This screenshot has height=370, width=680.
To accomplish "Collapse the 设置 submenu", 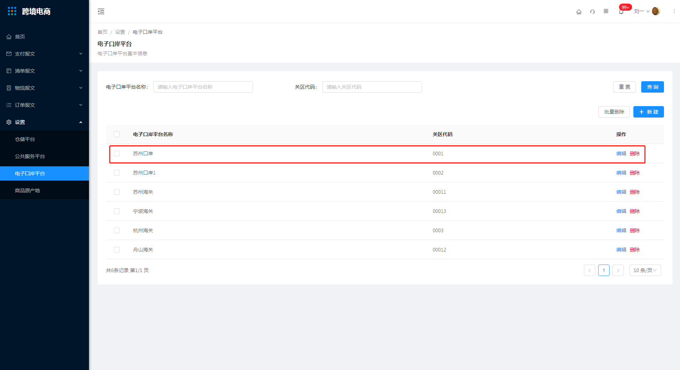I will (81, 122).
